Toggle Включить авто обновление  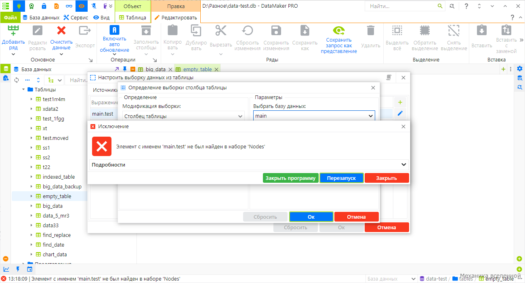click(x=115, y=39)
